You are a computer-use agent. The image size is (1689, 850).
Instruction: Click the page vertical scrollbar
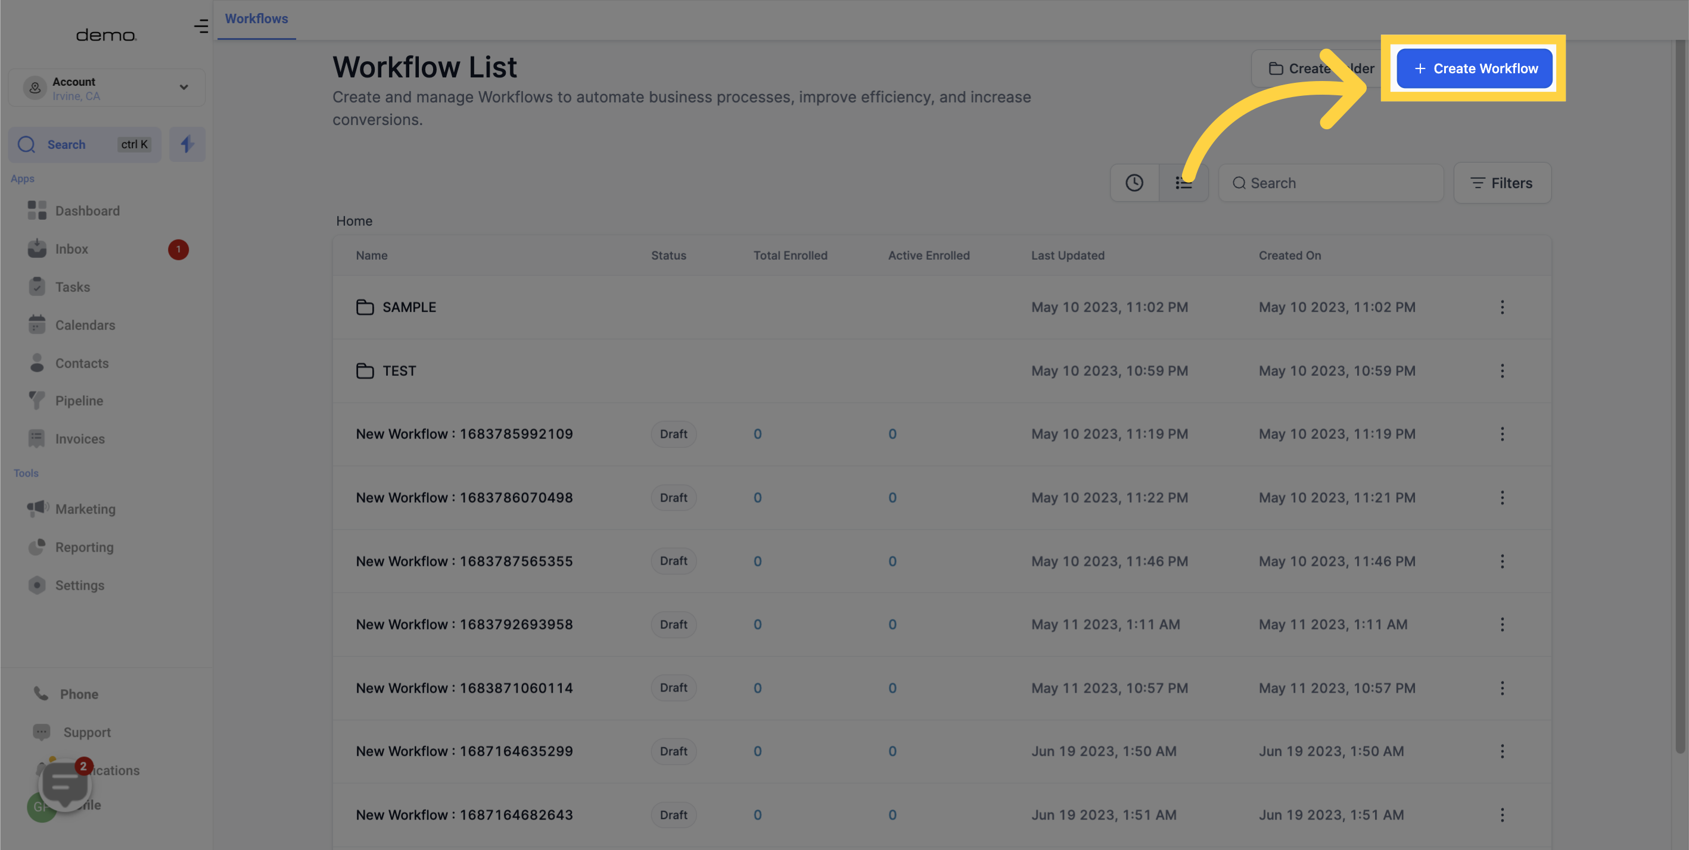[1680, 397]
